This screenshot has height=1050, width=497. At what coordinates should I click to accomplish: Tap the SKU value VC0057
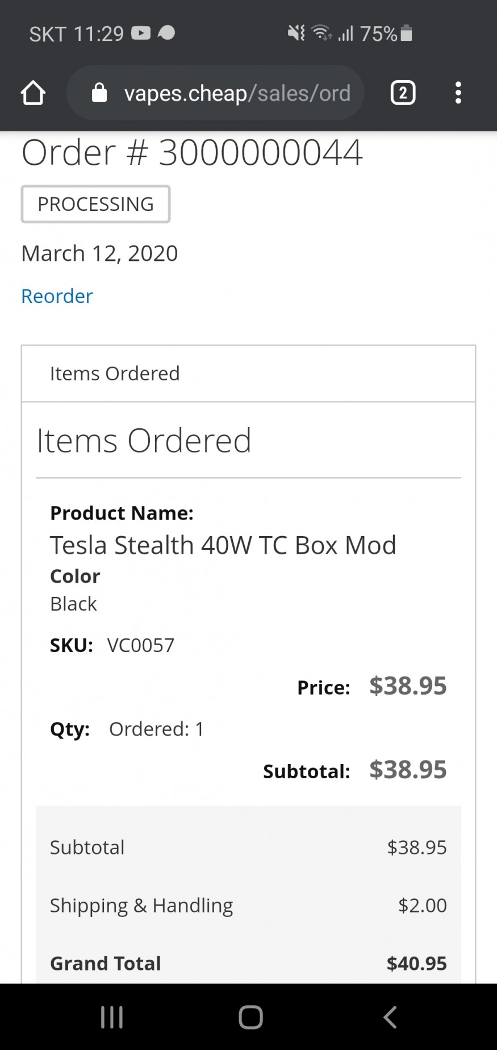[141, 645]
